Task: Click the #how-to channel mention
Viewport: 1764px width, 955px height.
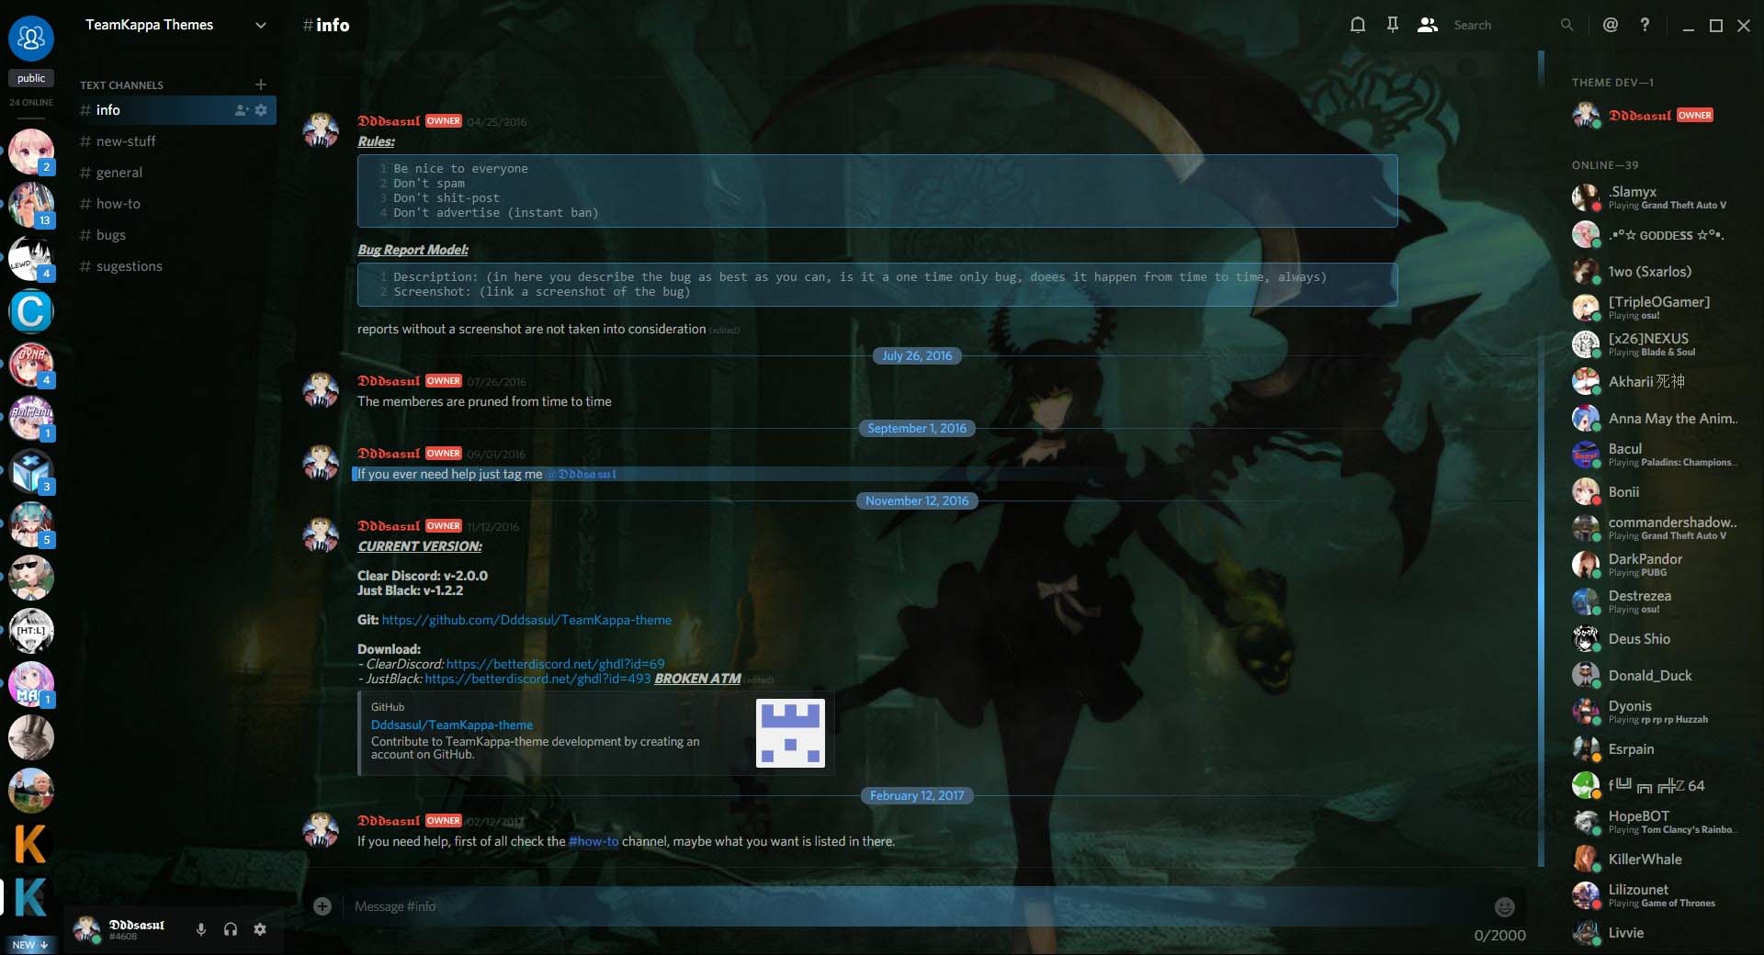Action: (x=594, y=841)
